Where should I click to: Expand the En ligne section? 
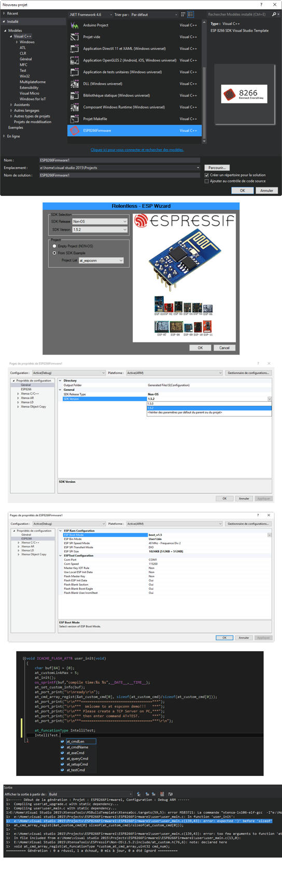[5, 136]
